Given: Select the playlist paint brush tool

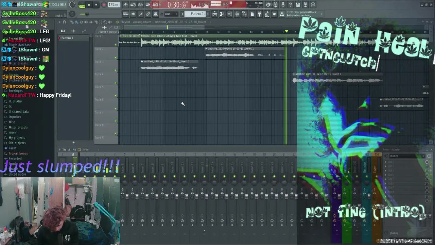Looking at the screenshot, I should 76,22.
